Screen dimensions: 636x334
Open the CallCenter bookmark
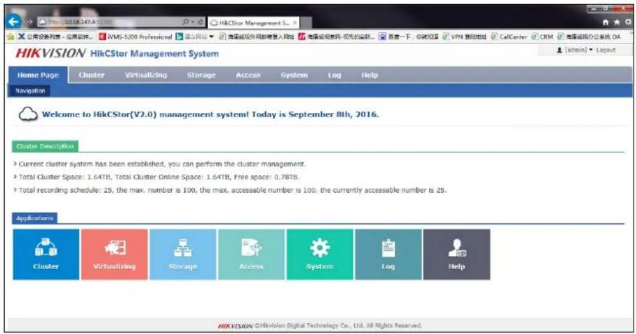pyautogui.click(x=509, y=37)
